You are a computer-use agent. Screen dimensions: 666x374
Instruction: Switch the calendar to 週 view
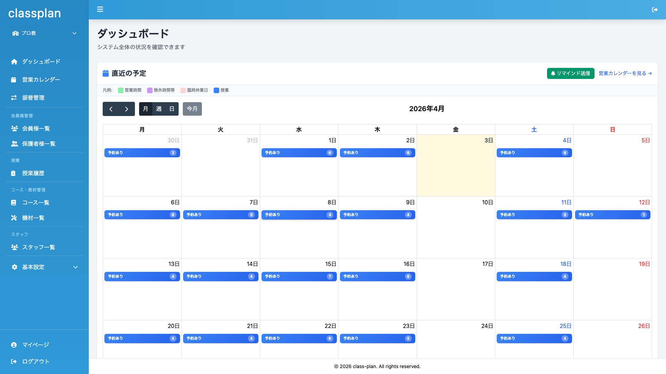159,109
